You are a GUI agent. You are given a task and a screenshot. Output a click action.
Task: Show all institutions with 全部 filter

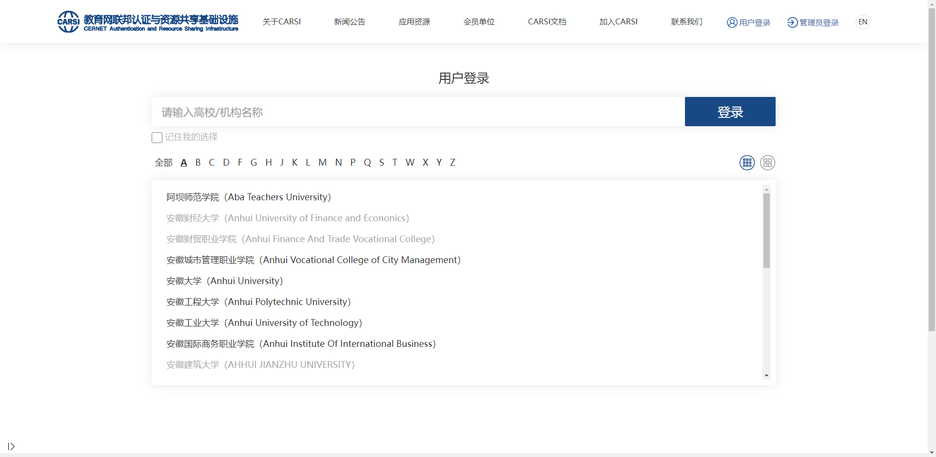tap(163, 163)
